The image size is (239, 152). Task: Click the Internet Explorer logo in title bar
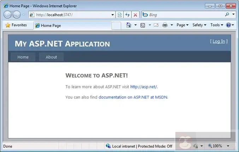(6, 6)
